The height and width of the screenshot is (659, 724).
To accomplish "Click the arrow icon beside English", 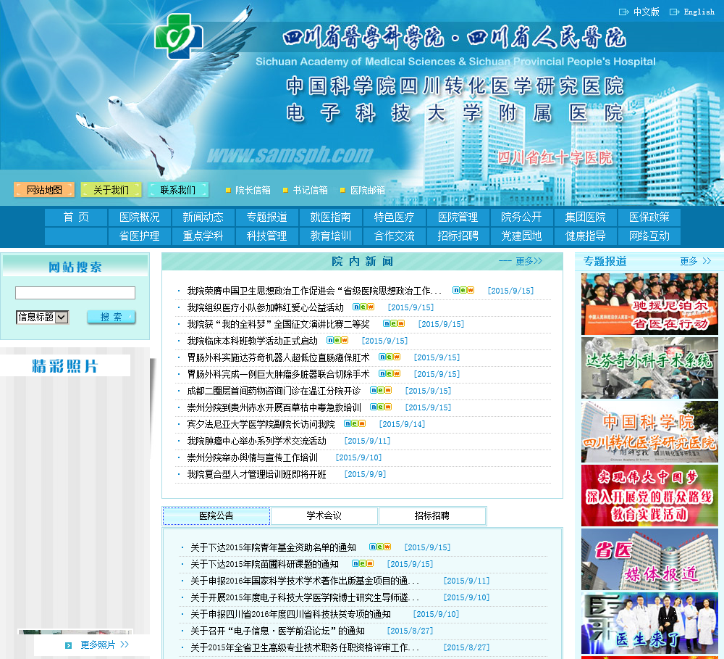I will [675, 12].
